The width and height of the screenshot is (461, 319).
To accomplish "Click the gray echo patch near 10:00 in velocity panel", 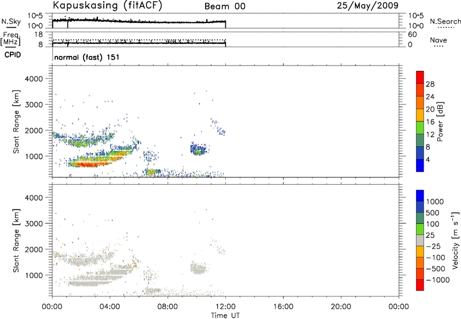I will click(x=198, y=269).
